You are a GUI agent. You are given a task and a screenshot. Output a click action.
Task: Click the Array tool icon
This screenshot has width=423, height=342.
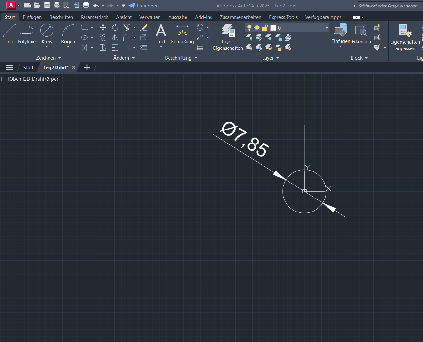tap(127, 48)
